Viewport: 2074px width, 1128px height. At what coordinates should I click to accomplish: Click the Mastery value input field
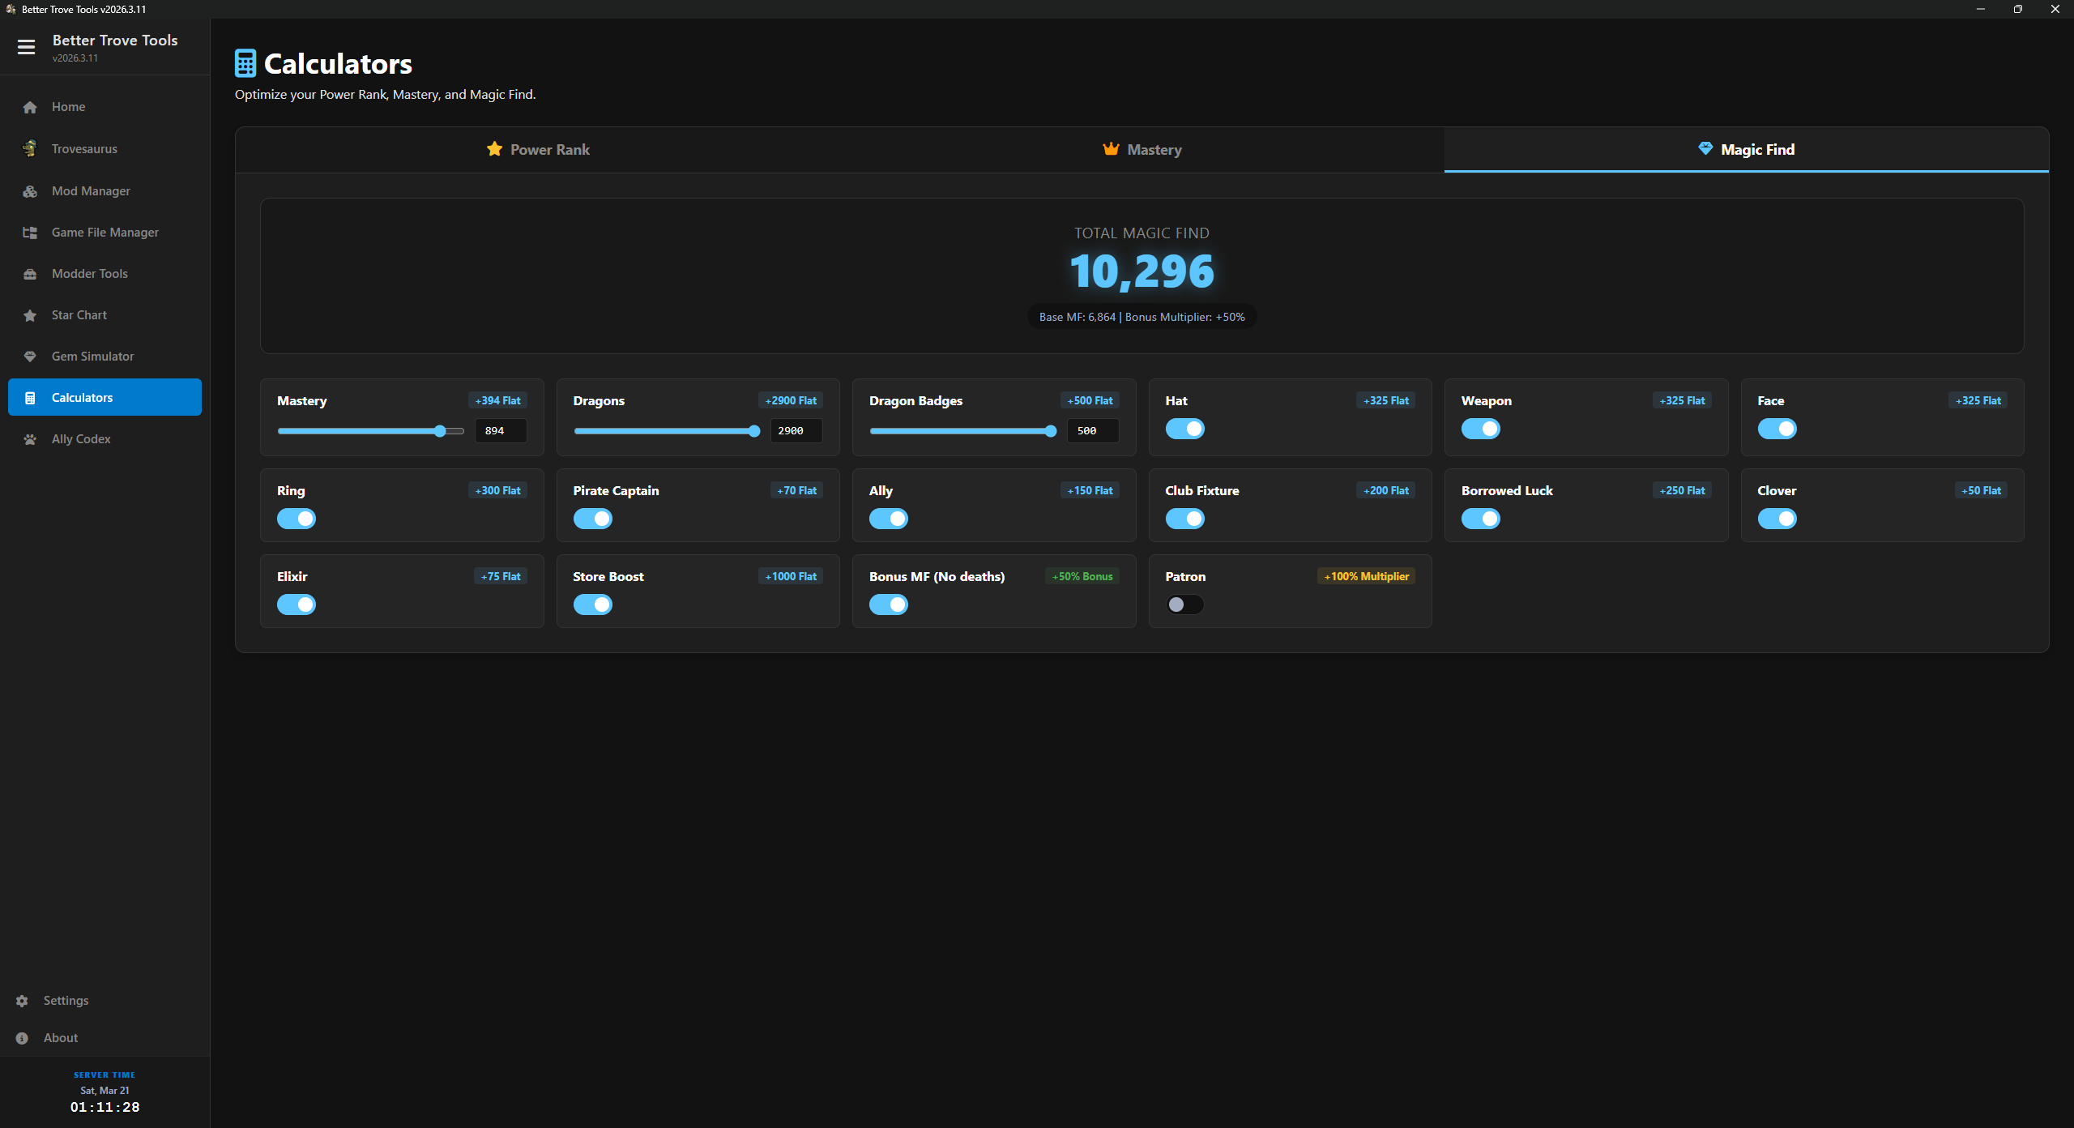[x=501, y=431]
